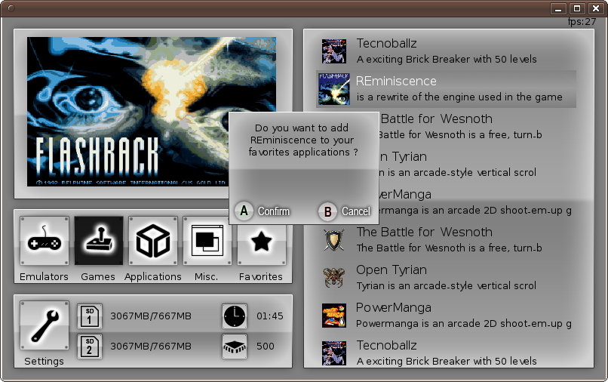Select REminiscence in the games list

[x=445, y=88]
